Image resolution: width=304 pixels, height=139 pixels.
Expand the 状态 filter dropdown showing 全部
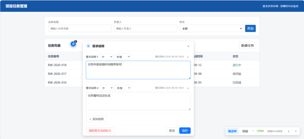211,28
